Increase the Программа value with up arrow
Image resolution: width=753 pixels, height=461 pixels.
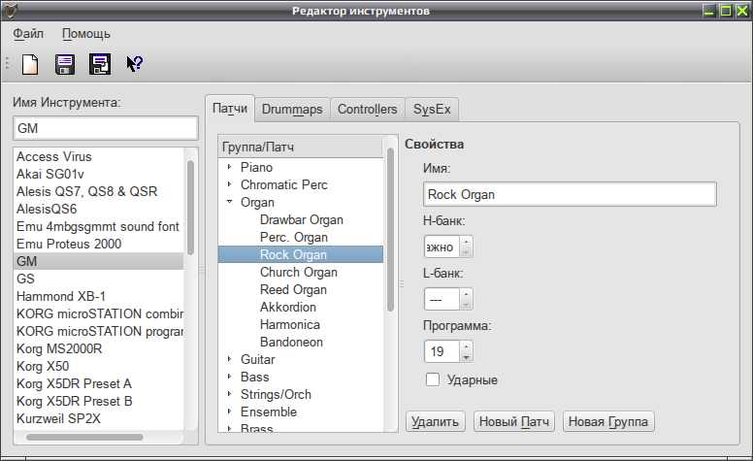pos(466,346)
